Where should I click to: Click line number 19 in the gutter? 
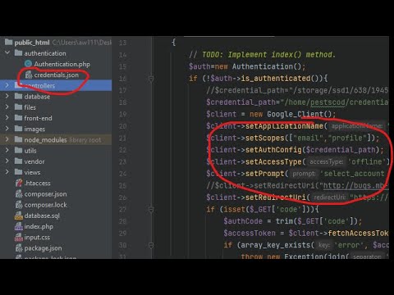pos(122,114)
